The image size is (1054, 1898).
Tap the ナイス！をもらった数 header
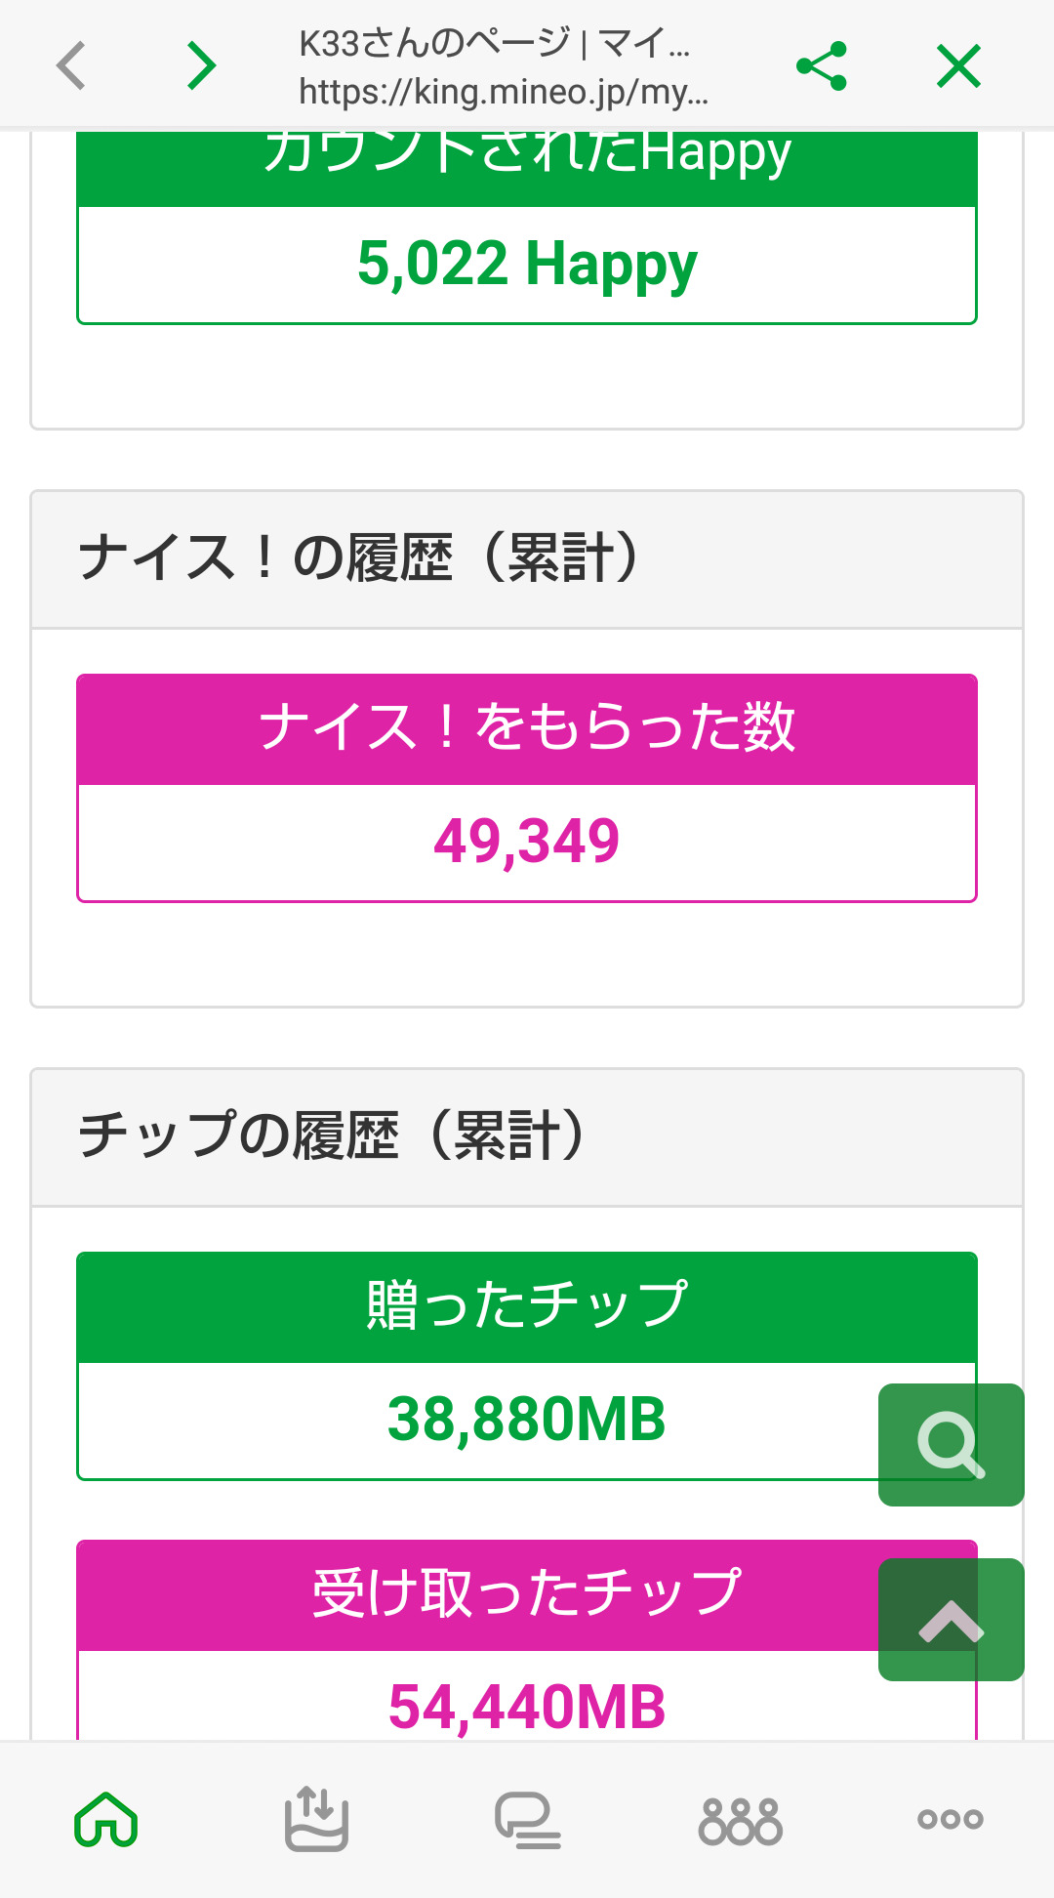[527, 728]
